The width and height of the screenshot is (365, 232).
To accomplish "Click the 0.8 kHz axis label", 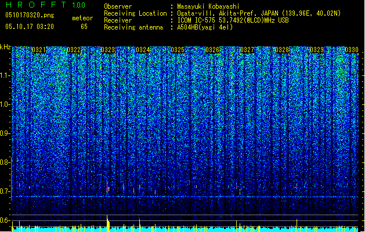I will coord(5,162).
